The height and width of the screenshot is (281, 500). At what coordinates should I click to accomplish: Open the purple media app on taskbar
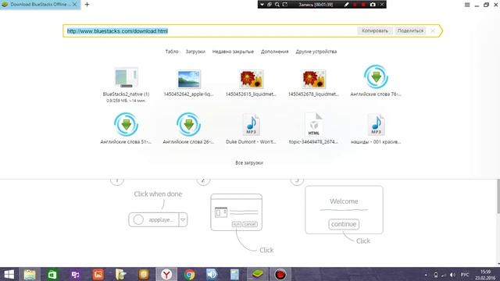[x=75, y=274]
